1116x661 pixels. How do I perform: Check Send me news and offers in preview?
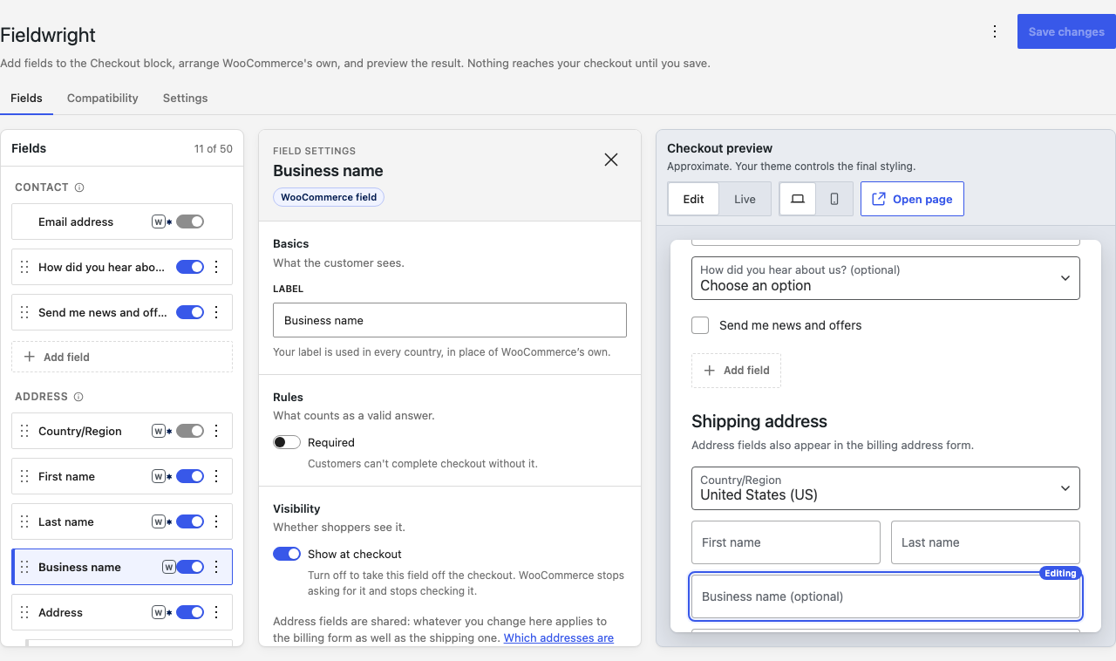tap(700, 325)
